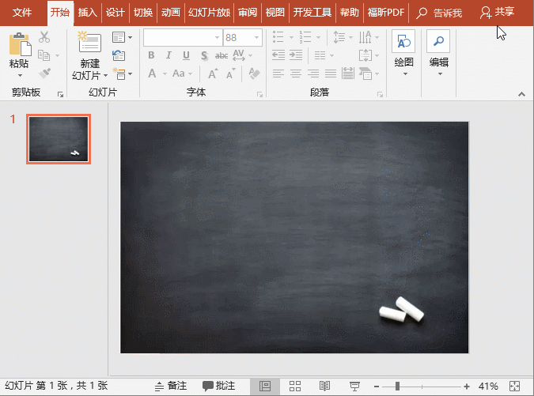Toggle Italic formatting
The height and width of the screenshot is (396, 534).
[x=168, y=55]
